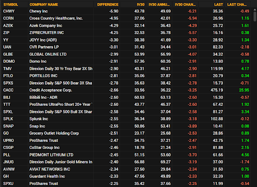
Task: Select the GLBE symbol cell
Action: pyautogui.click(x=8, y=54)
